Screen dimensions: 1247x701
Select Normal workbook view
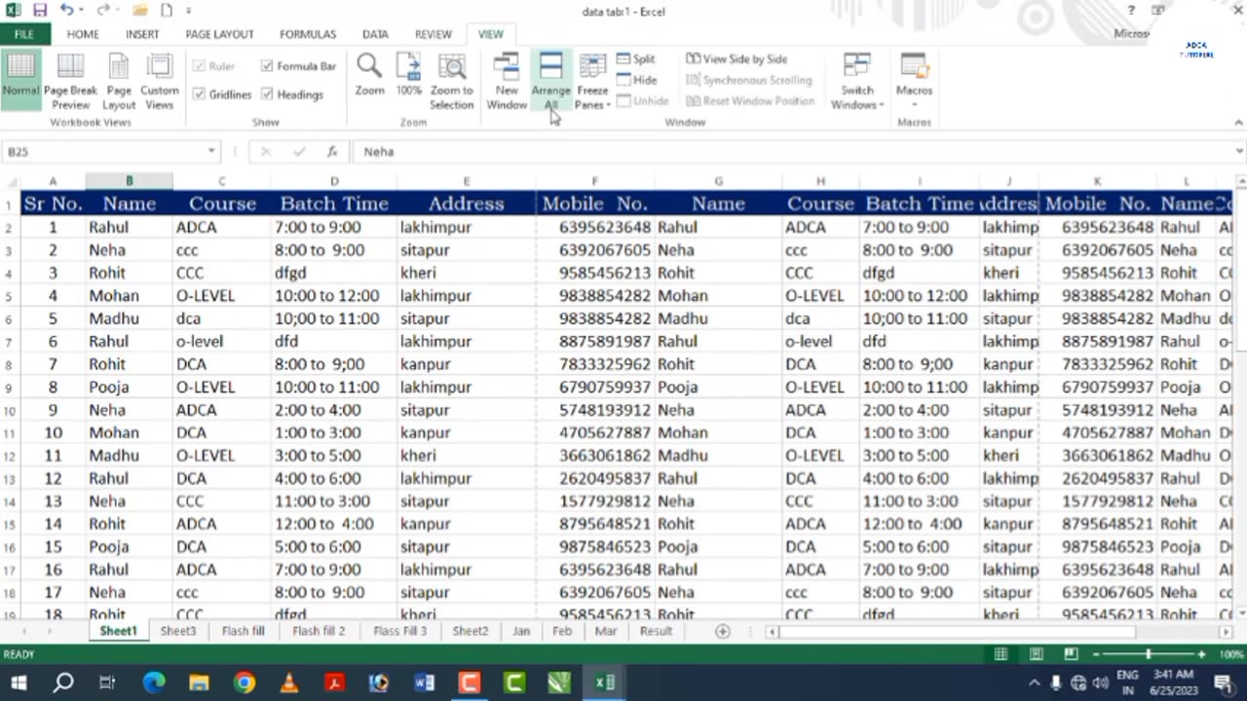(20, 81)
